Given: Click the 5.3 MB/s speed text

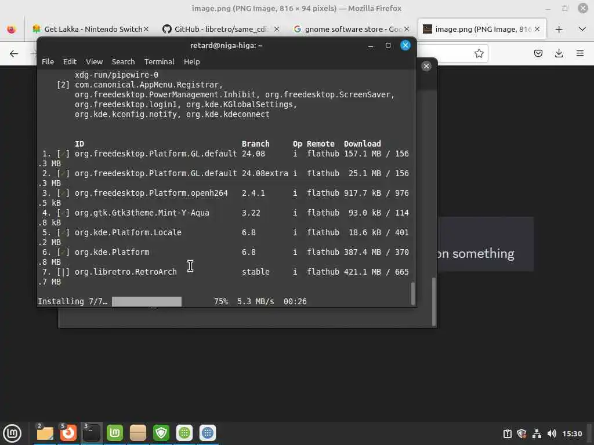Looking at the screenshot, I should [255, 301].
